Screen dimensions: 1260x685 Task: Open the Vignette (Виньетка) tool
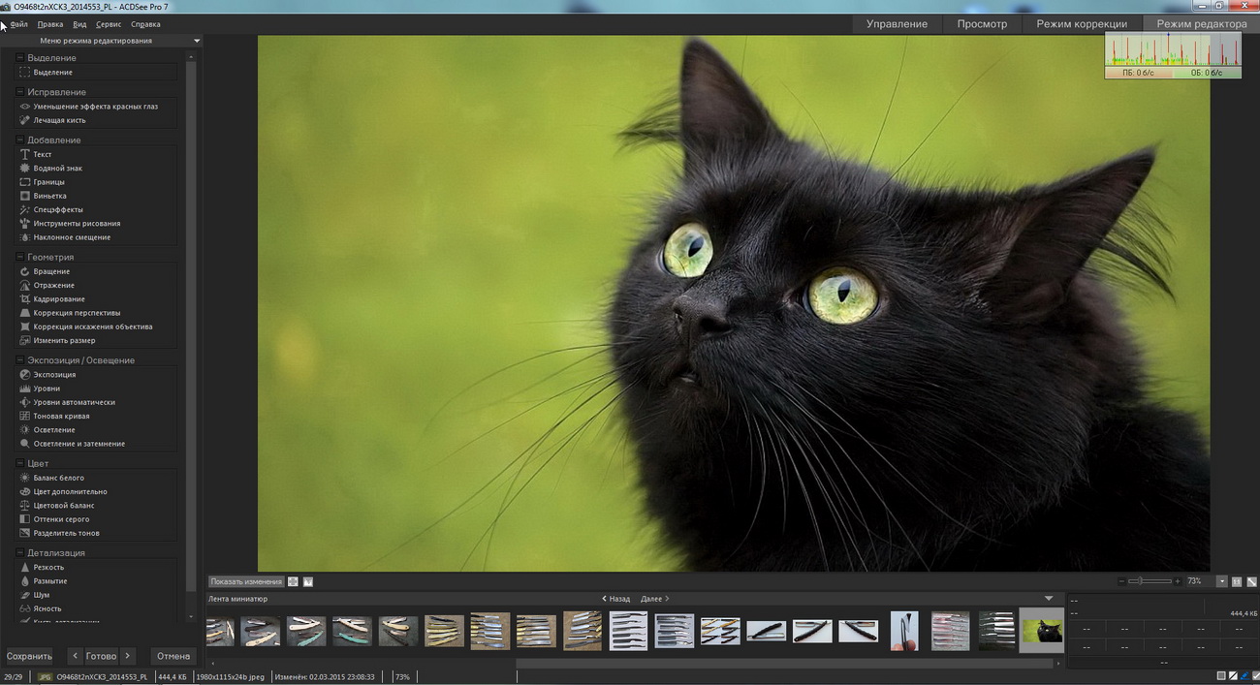pyautogui.click(x=49, y=196)
